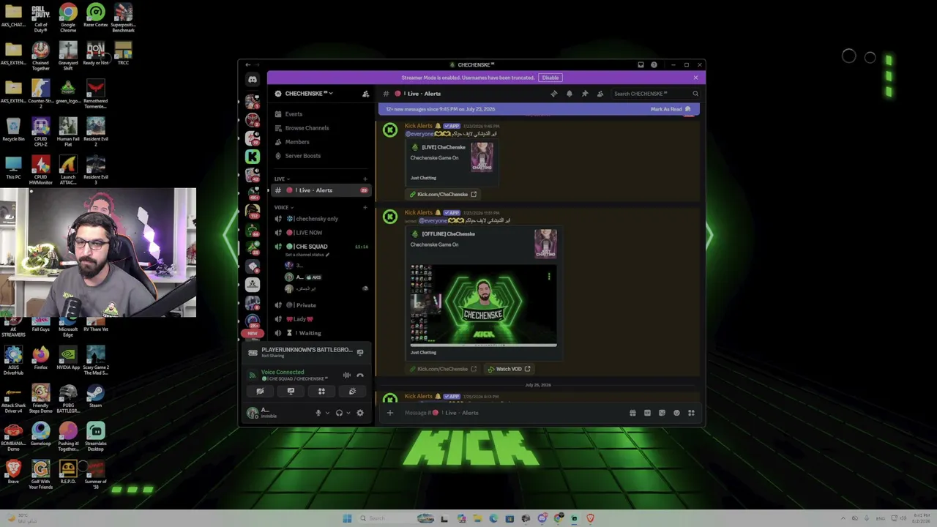Open CHE SQUAD voice channel
Image resolution: width=937 pixels, height=527 pixels.
[321, 247]
